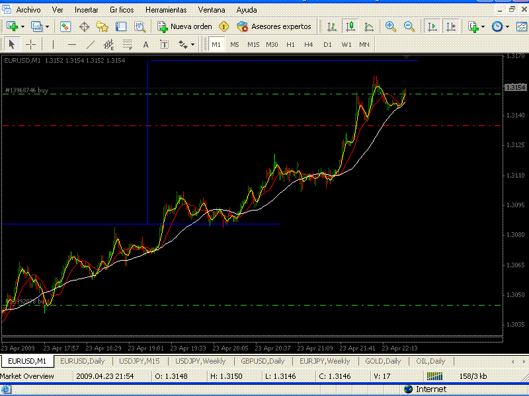Switch chart to bar chart display
The width and height of the screenshot is (529, 396).
pyautogui.click(x=332, y=26)
